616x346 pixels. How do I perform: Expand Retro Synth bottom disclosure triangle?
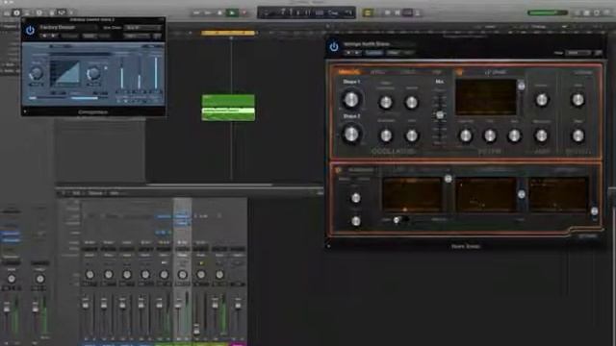point(328,246)
